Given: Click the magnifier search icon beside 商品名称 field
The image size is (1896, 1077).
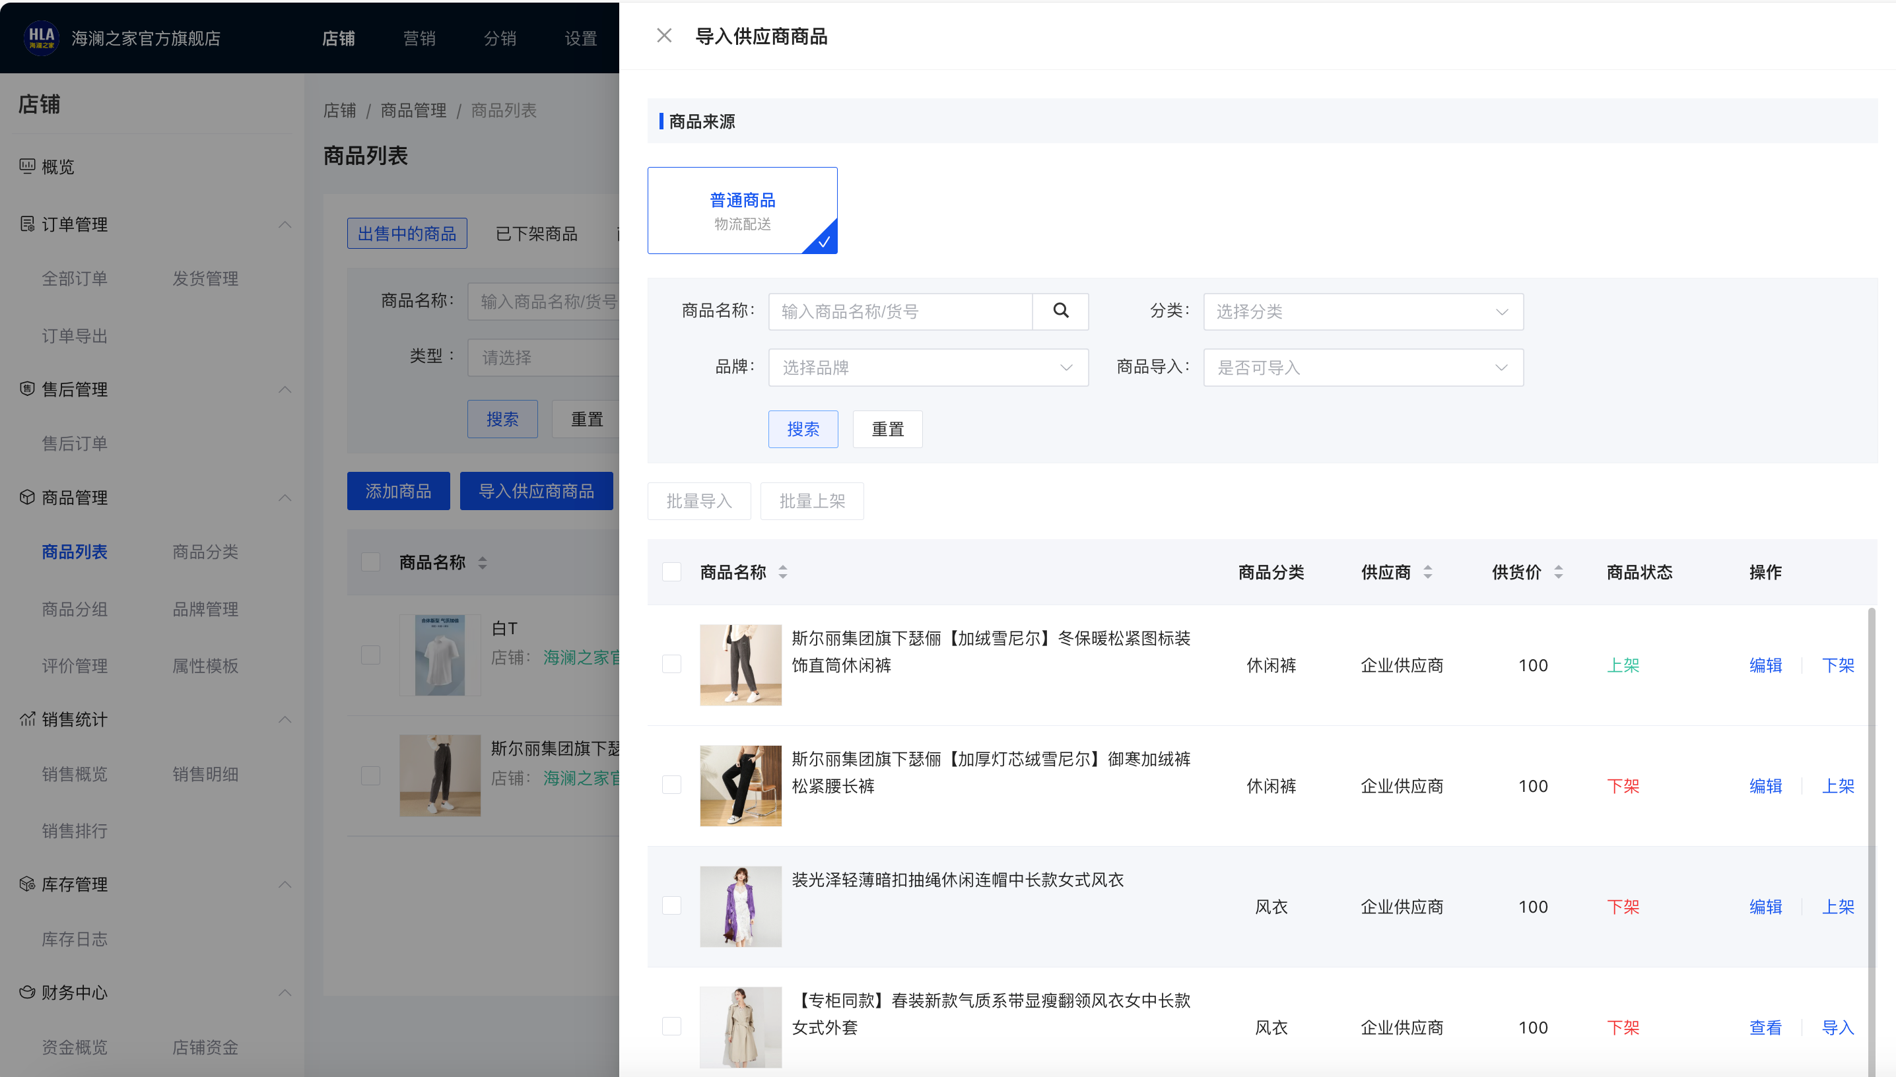Looking at the screenshot, I should pos(1061,311).
